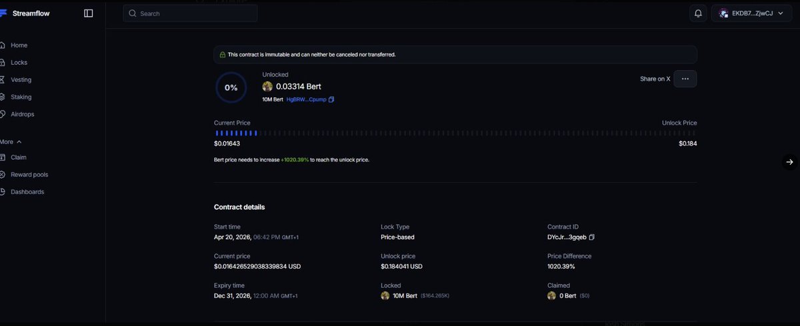This screenshot has height=326, width=800.
Task: Click the Contract details heading
Action: click(239, 207)
